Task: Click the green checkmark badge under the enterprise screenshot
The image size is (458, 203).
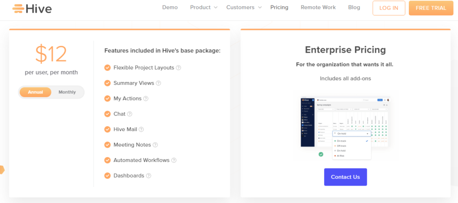Action: coord(321,154)
